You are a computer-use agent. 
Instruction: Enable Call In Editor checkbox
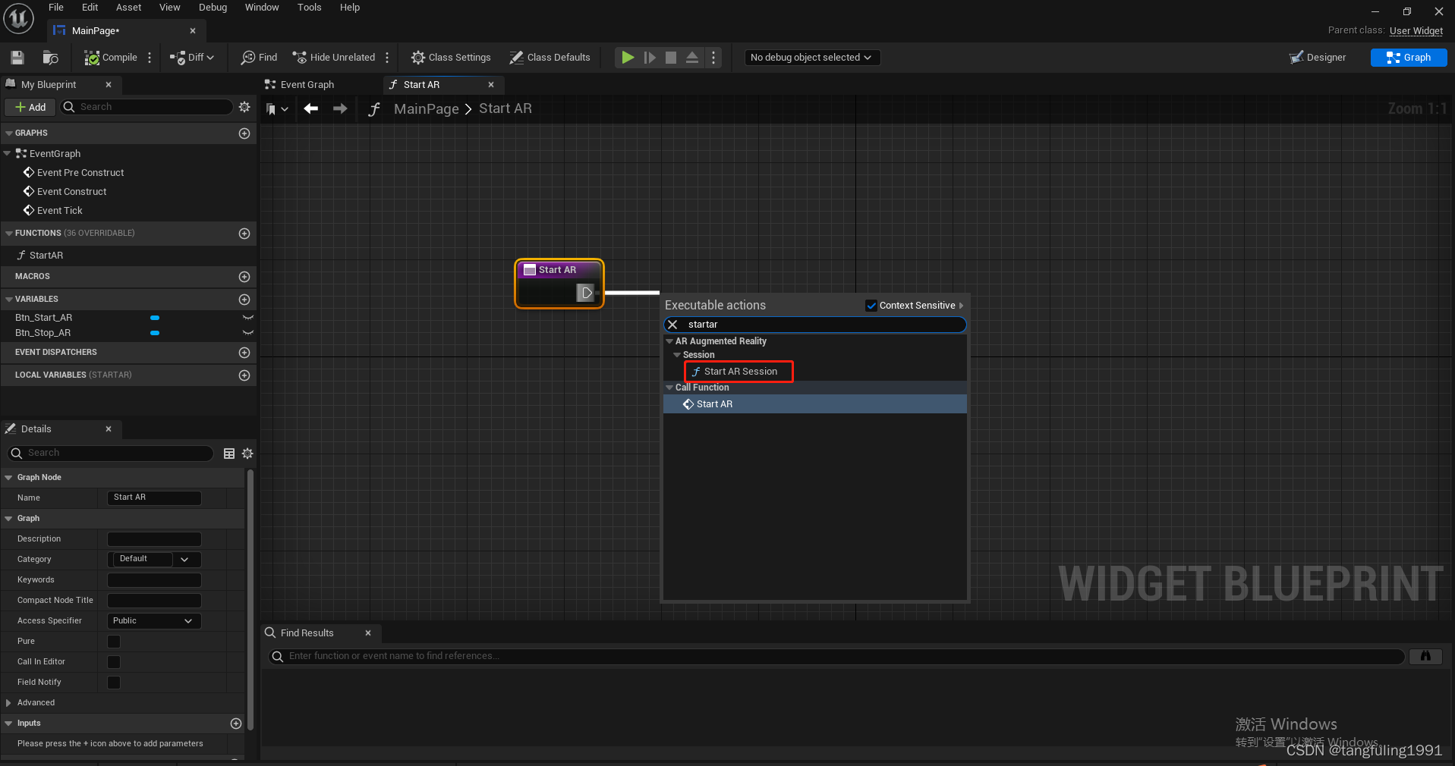click(x=114, y=662)
